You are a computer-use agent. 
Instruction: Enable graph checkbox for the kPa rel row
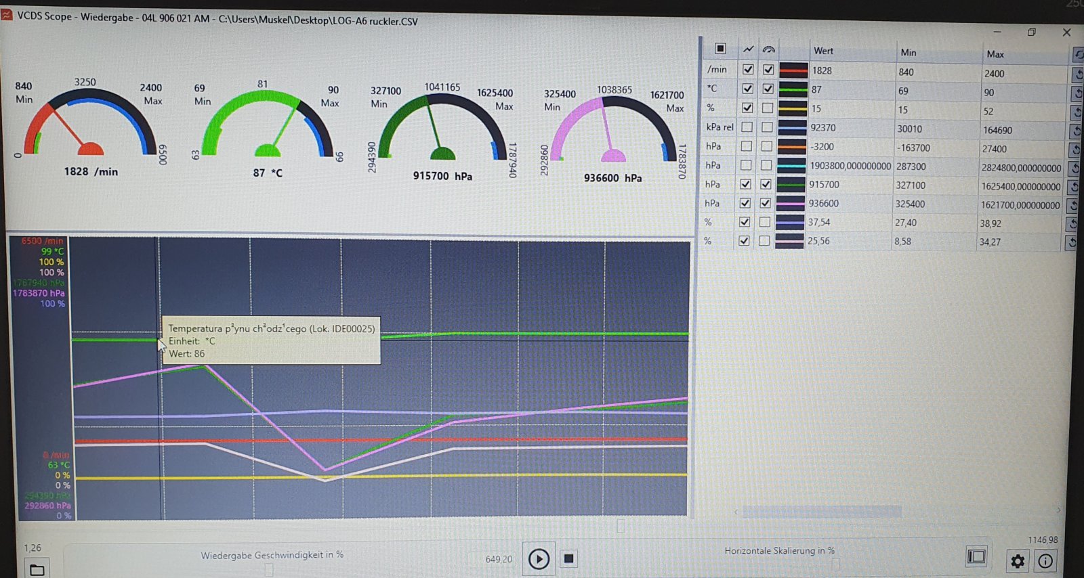[747, 127]
